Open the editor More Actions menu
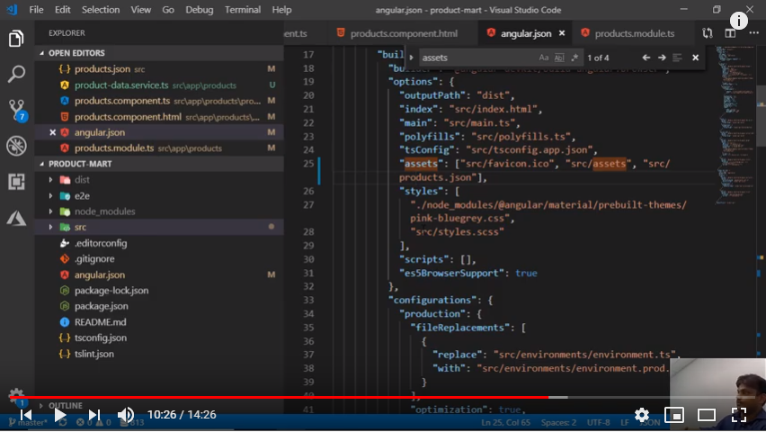This screenshot has height=432, width=766. [x=753, y=33]
